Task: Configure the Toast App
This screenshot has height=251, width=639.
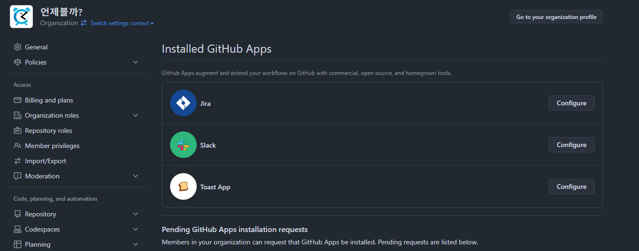Action: click(571, 186)
